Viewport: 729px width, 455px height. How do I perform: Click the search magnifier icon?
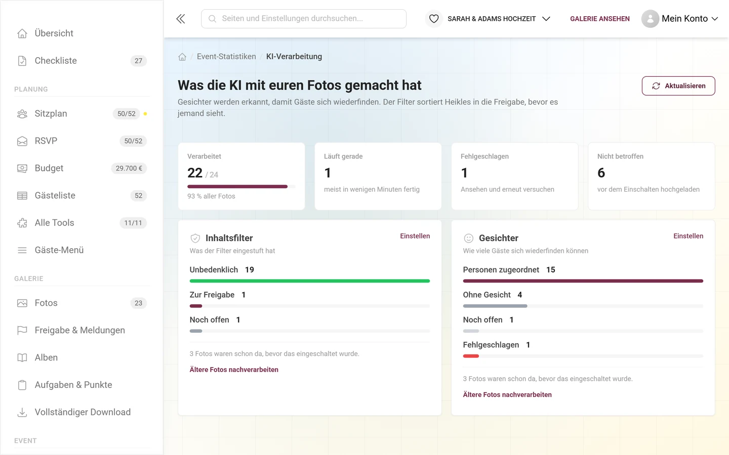tap(213, 19)
